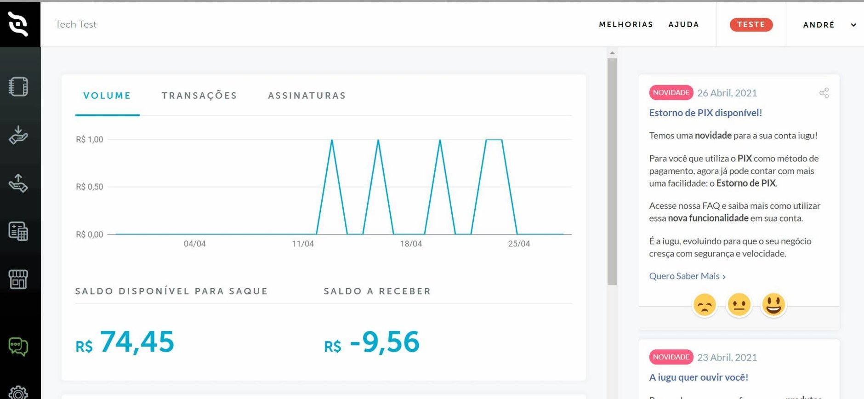Viewport: 864px width, 399px height.
Task: Click the red TESTE mode button
Action: pos(751,25)
